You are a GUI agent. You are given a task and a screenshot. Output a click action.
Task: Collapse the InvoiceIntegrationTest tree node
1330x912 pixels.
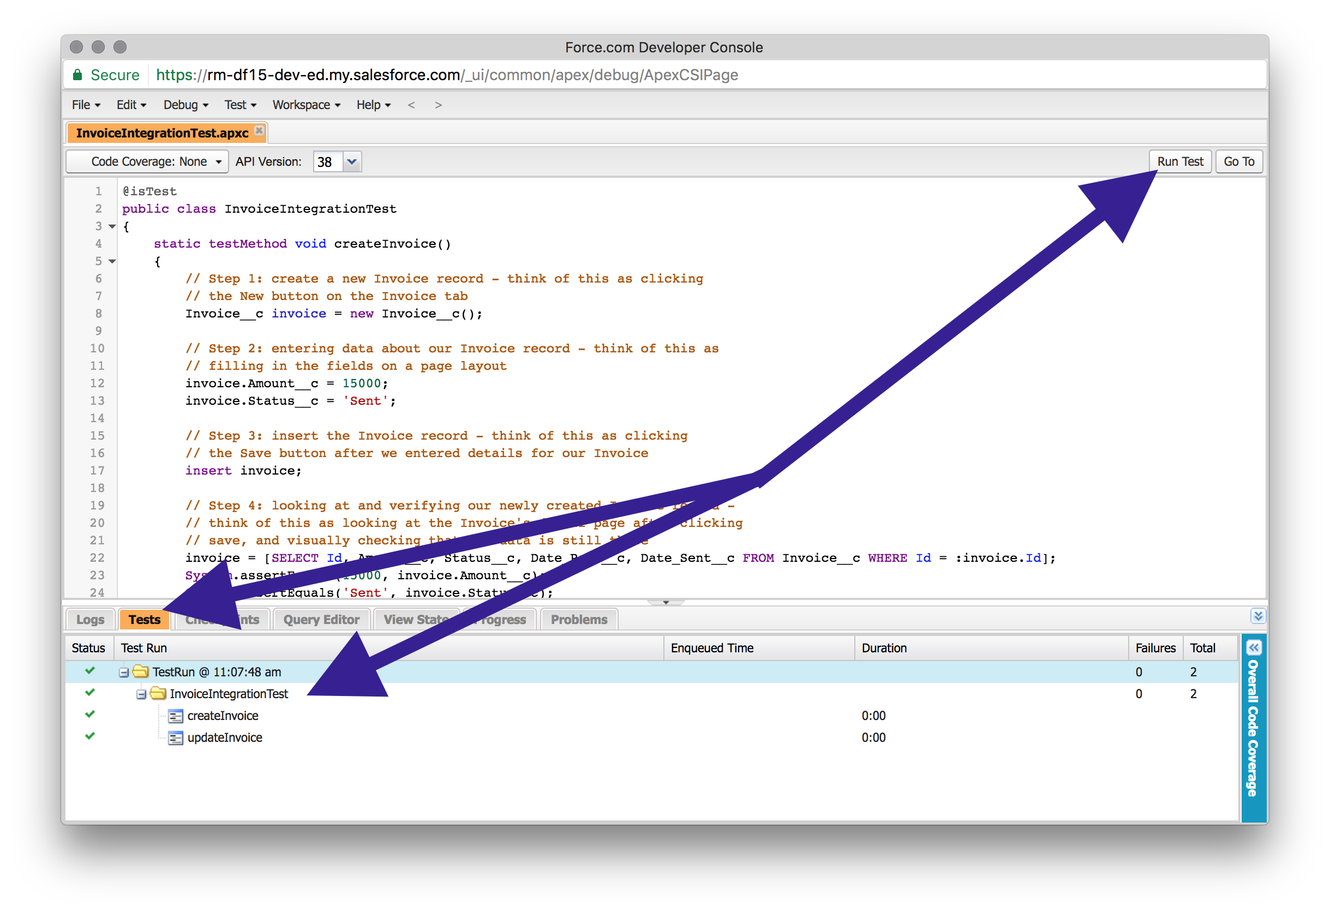point(141,694)
